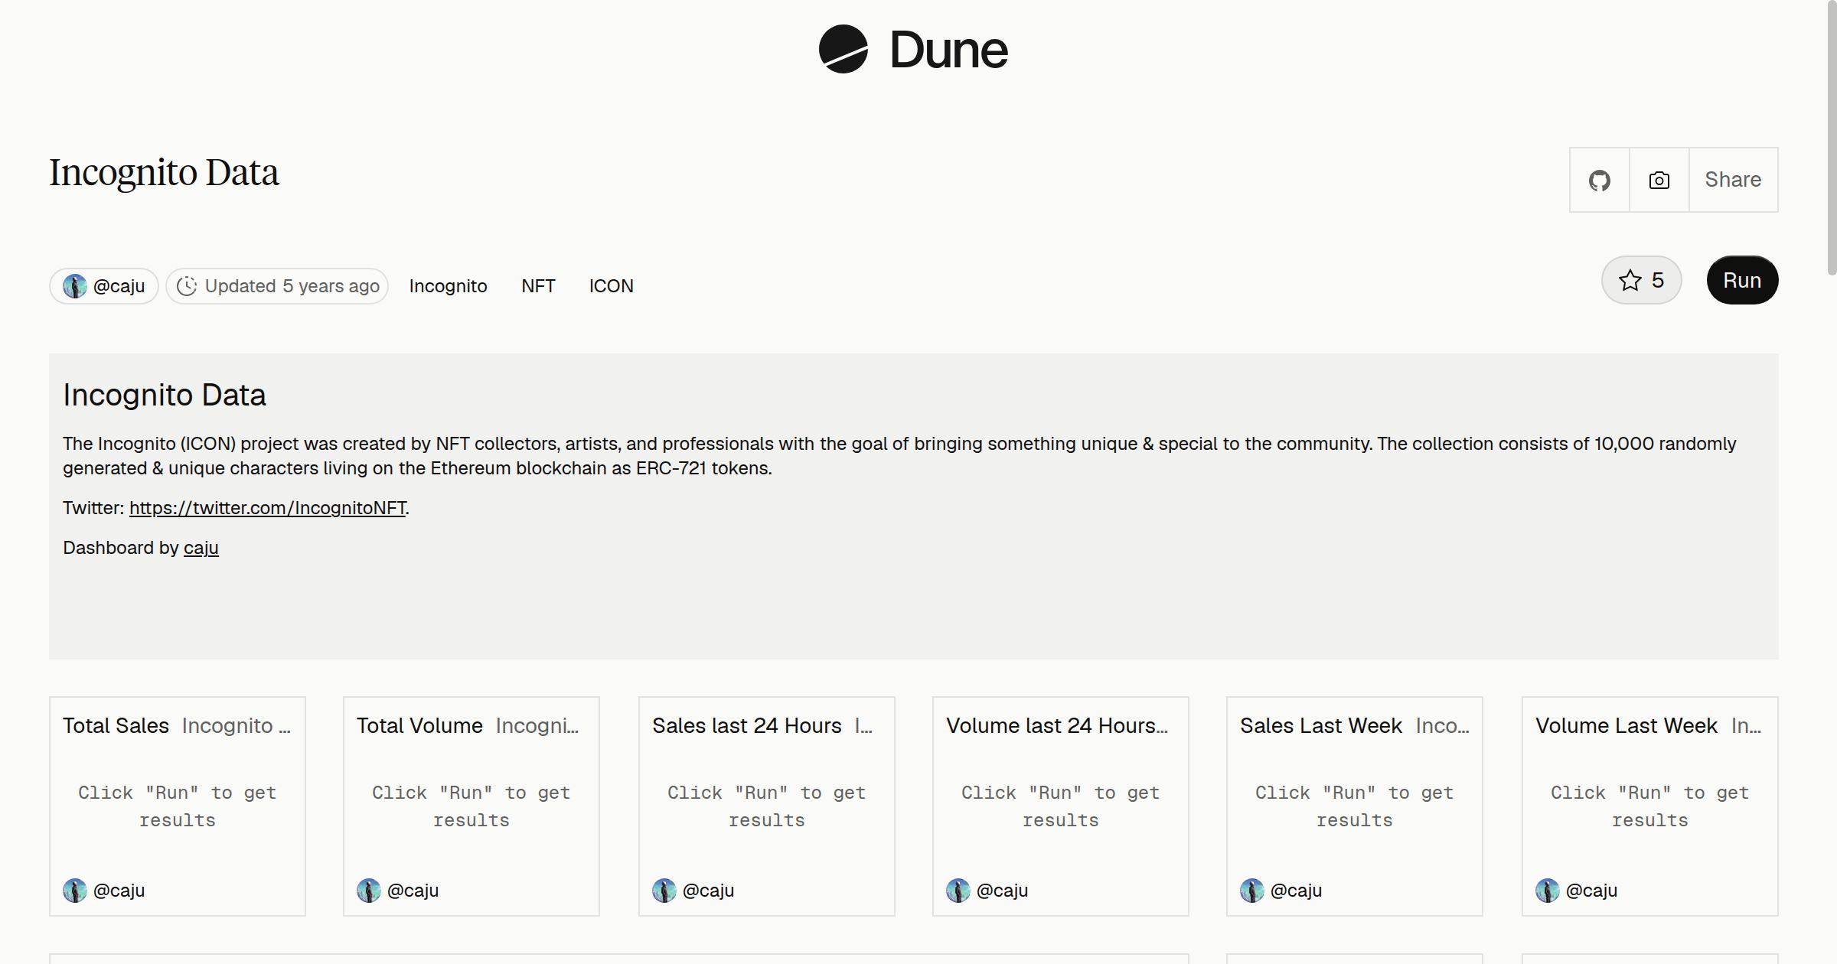The width and height of the screenshot is (1837, 964).
Task: Open @caju name in Sales Last Week card
Action: [x=1296, y=891]
